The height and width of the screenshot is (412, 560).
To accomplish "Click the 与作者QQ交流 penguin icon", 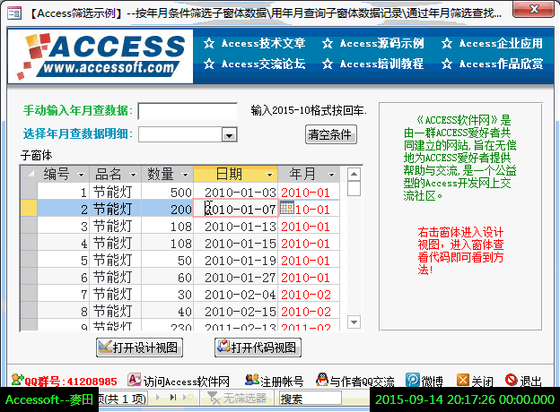I will click(x=322, y=380).
